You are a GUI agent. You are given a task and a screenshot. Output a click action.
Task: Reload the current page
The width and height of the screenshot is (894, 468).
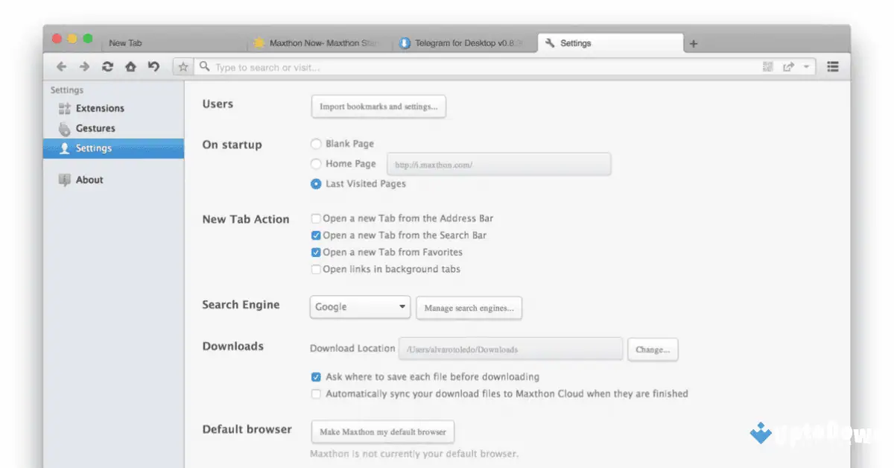click(x=107, y=66)
